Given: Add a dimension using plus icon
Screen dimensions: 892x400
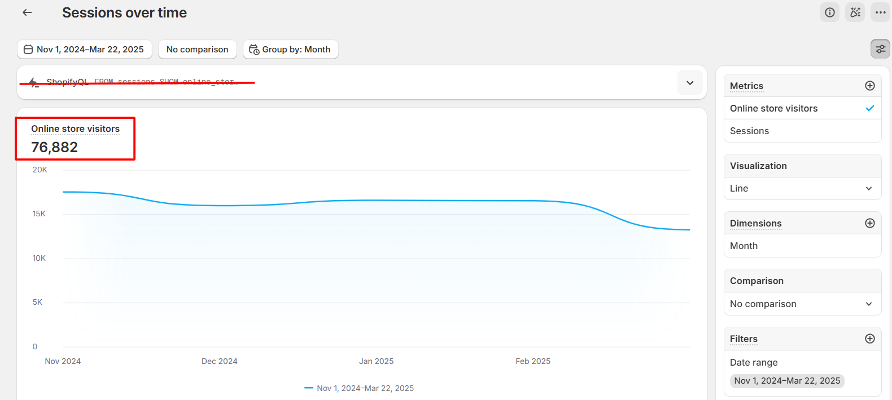Looking at the screenshot, I should pyautogui.click(x=869, y=223).
